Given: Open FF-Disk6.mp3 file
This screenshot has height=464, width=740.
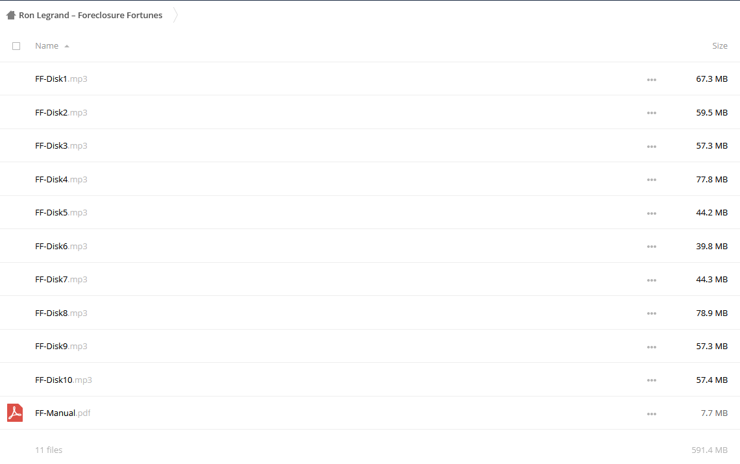Looking at the screenshot, I should (61, 246).
